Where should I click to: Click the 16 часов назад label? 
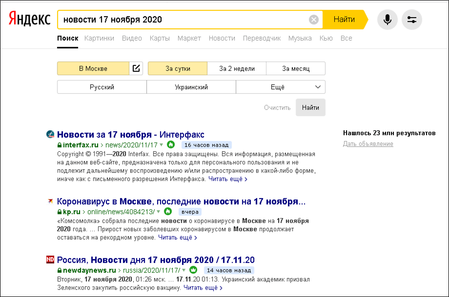(x=206, y=145)
